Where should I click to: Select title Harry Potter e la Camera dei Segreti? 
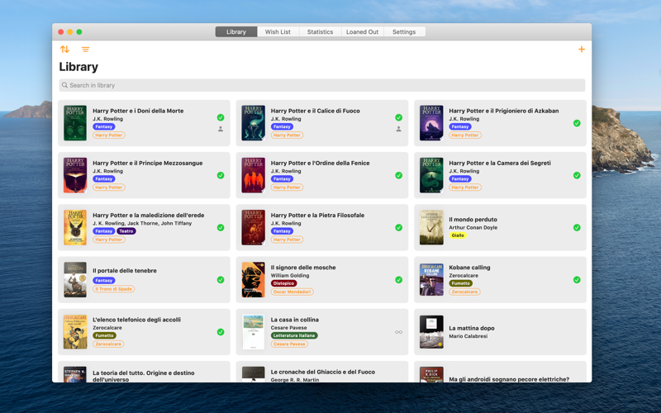500,163
